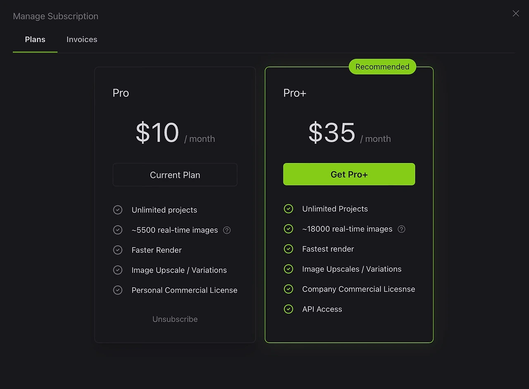Click checkmark icon next to Unlimited Projects in Pro+

[x=288, y=209]
